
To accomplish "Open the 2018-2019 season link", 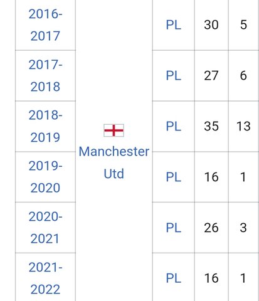I will pos(45,126).
